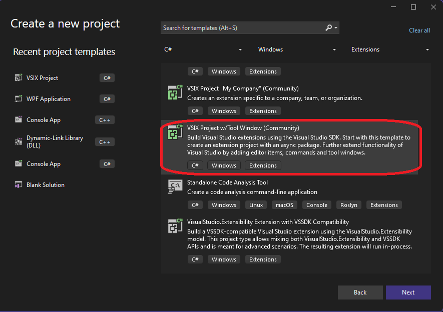Expand the search box dropdown arrow
443x312 pixels.
(x=336, y=27)
